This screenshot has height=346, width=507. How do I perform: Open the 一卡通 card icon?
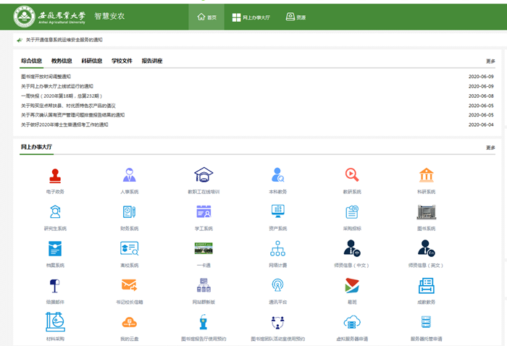pyautogui.click(x=204, y=249)
